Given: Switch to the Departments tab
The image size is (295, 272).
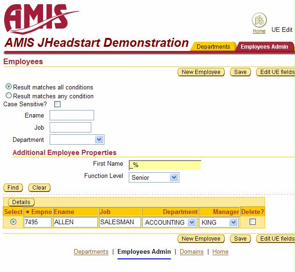Looking at the screenshot, I should 213,47.
